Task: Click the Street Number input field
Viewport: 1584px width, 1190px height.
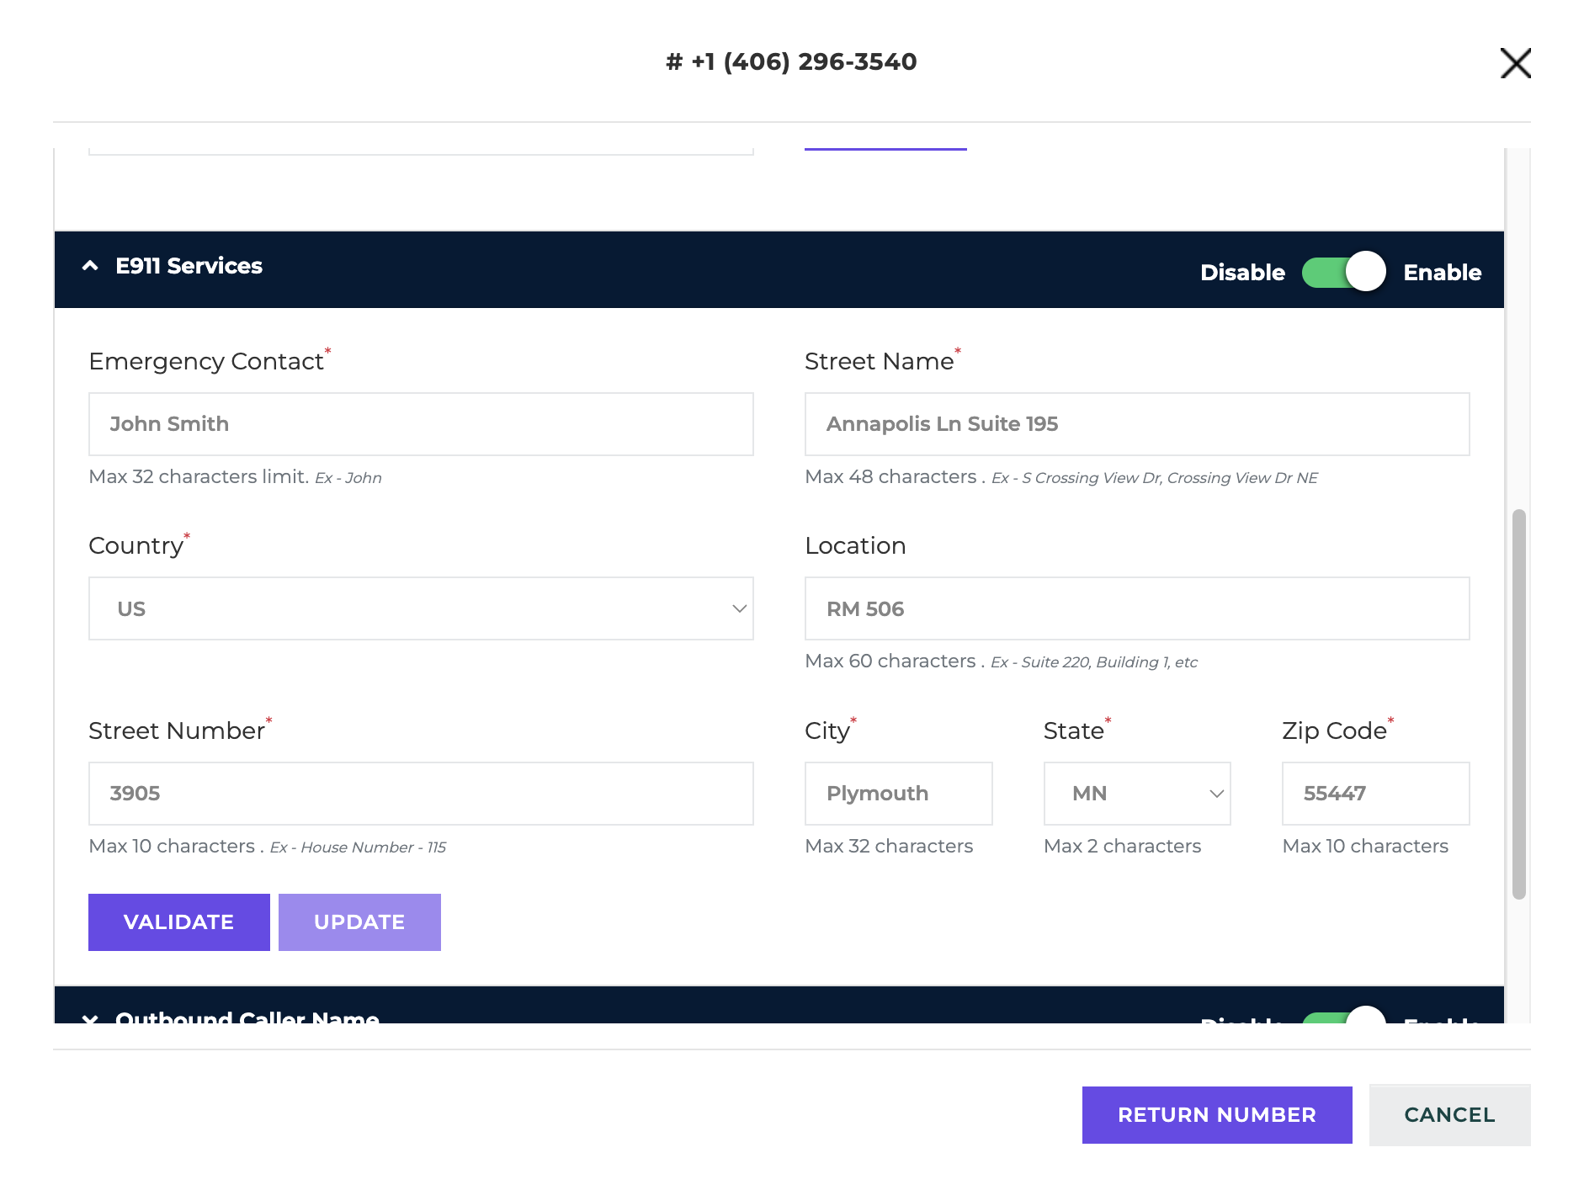Action: tap(421, 794)
